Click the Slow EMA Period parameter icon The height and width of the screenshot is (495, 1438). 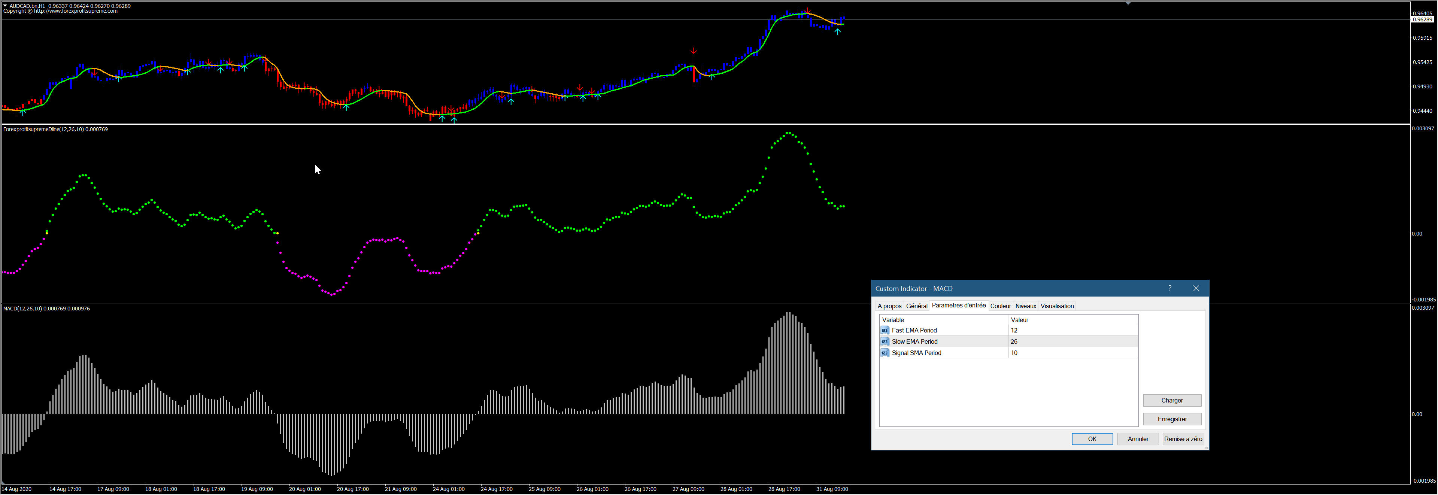[x=884, y=341]
